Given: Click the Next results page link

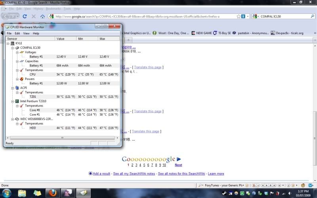Looking at the screenshot, I should coord(178,165).
